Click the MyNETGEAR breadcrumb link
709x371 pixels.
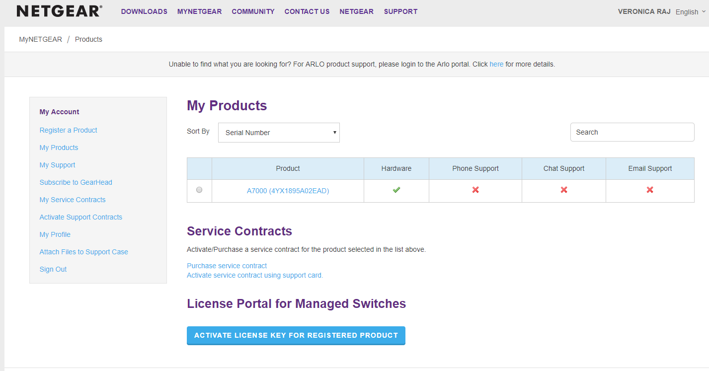(41, 39)
